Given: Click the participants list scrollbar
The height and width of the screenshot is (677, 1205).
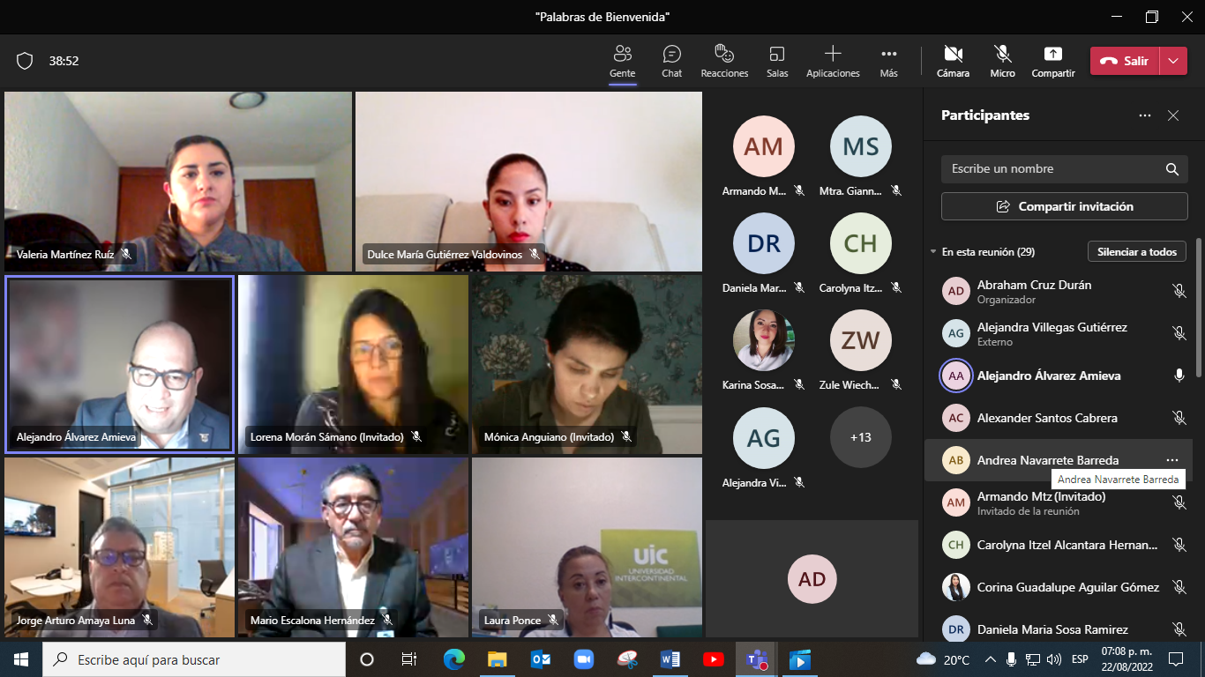Looking at the screenshot, I should tap(1199, 309).
